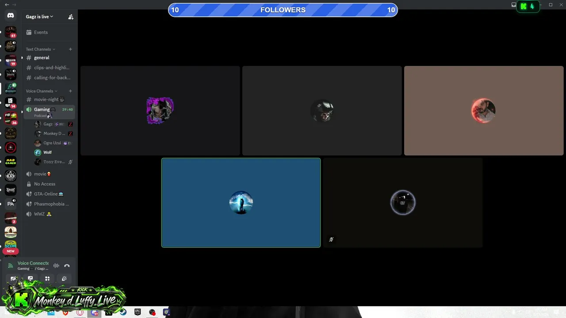Image resolution: width=566 pixels, height=318 pixels.
Task: Open Opera browser from the taskbar
Action: click(80, 312)
